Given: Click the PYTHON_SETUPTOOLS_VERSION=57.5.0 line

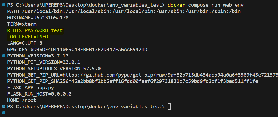Looking at the screenshot, I should tap(54, 69).
